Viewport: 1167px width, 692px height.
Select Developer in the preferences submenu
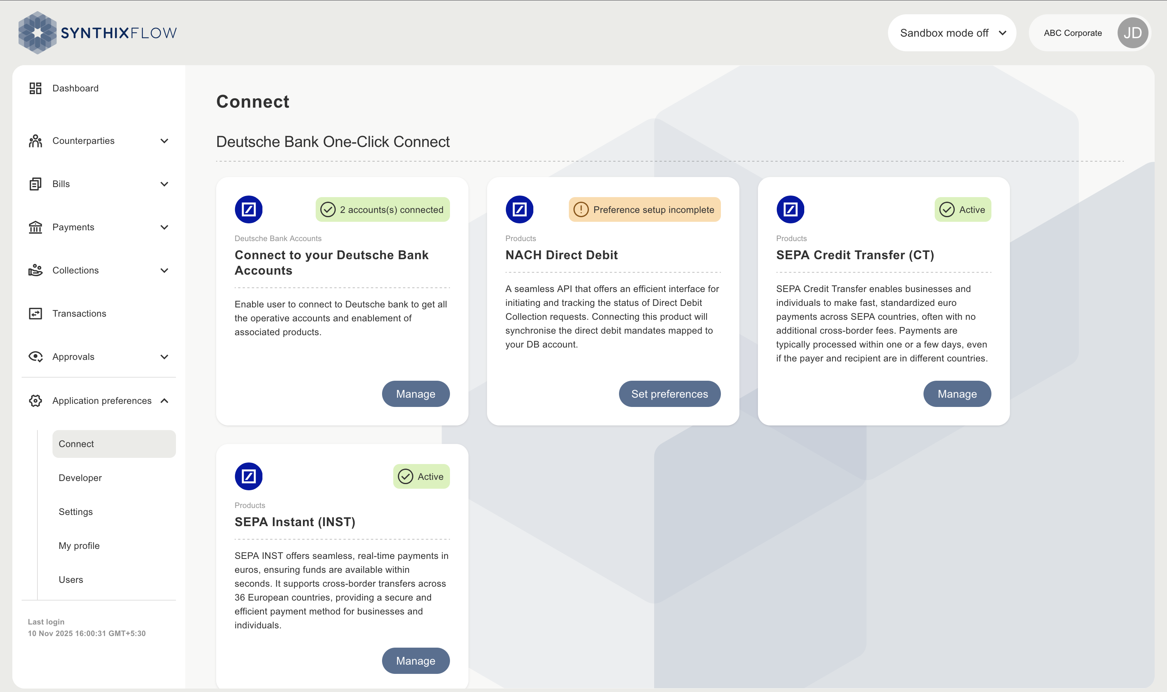(x=80, y=478)
